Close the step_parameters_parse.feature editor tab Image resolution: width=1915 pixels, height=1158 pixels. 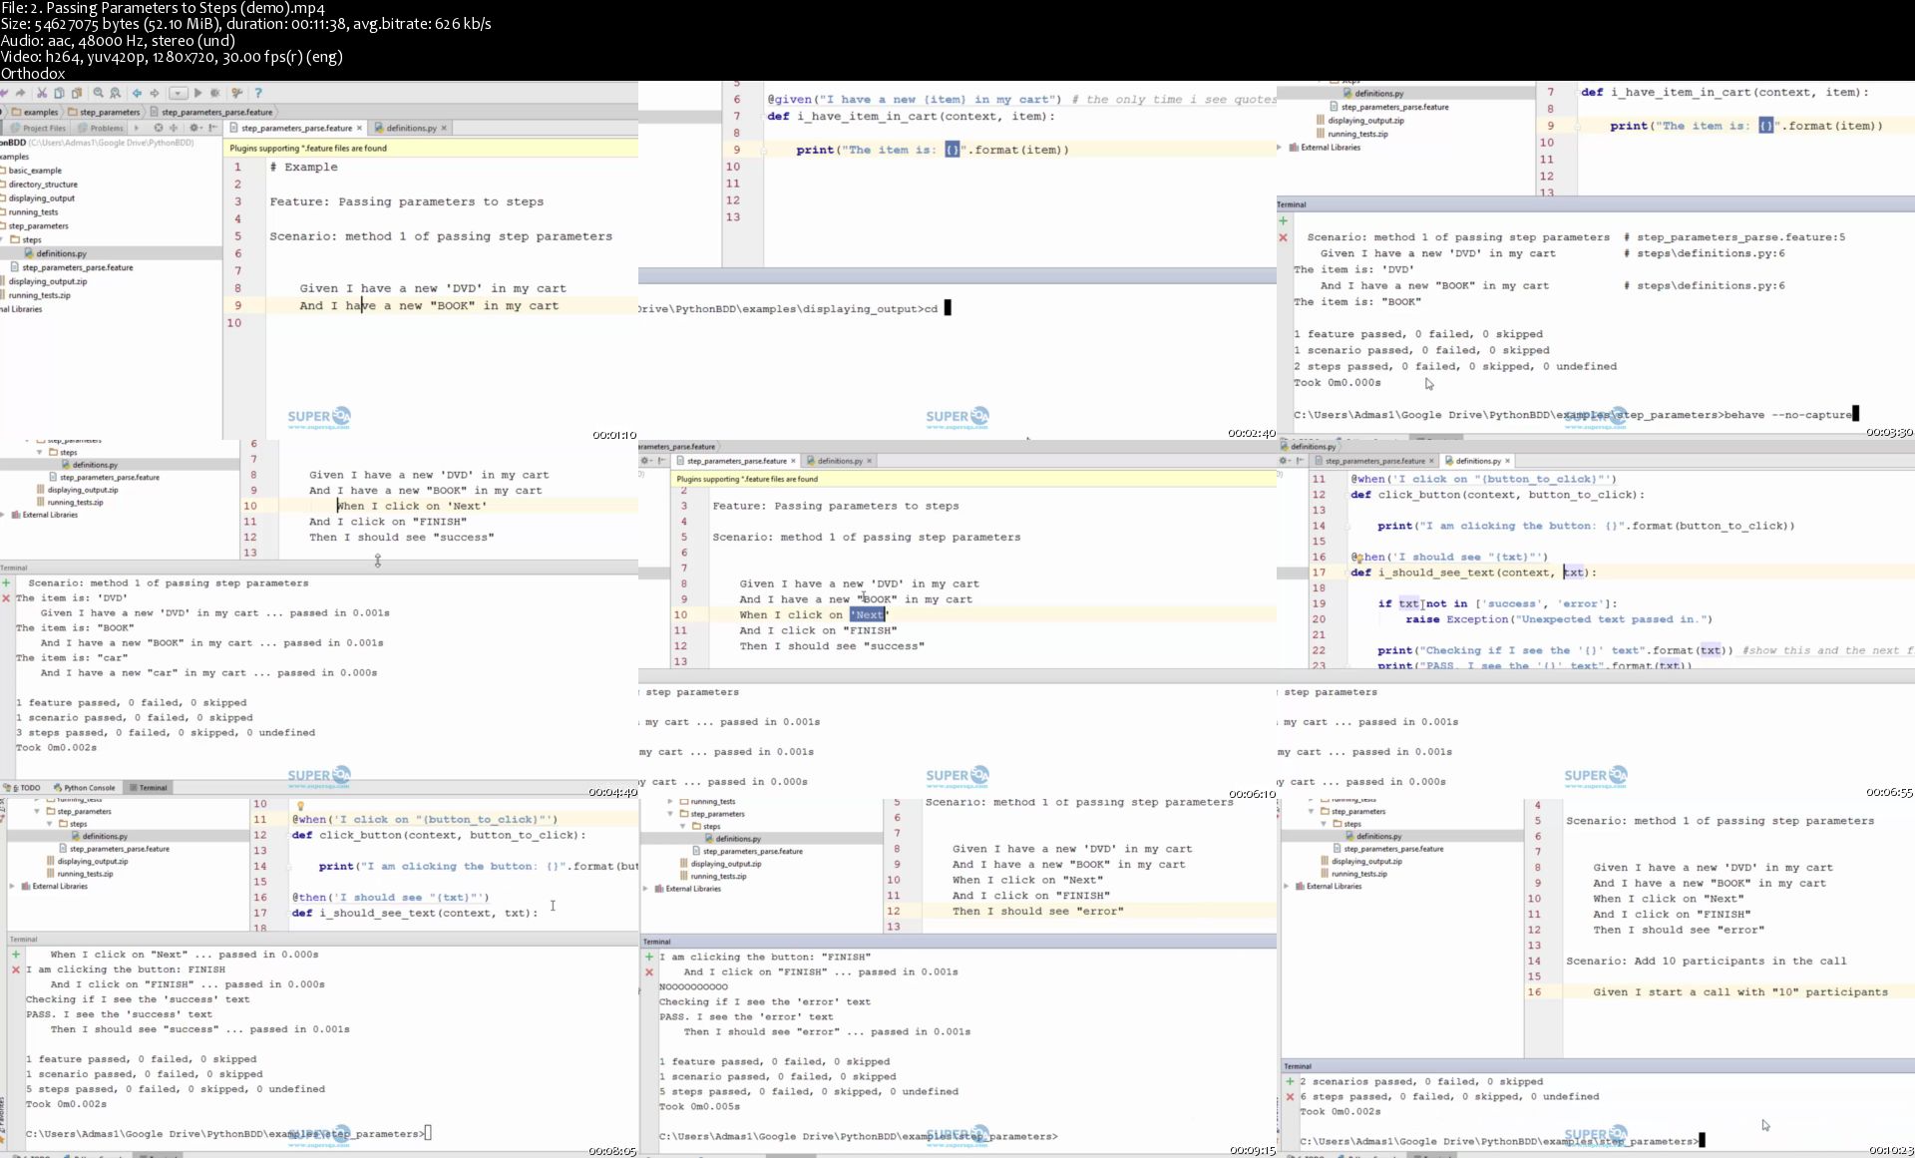(x=361, y=128)
